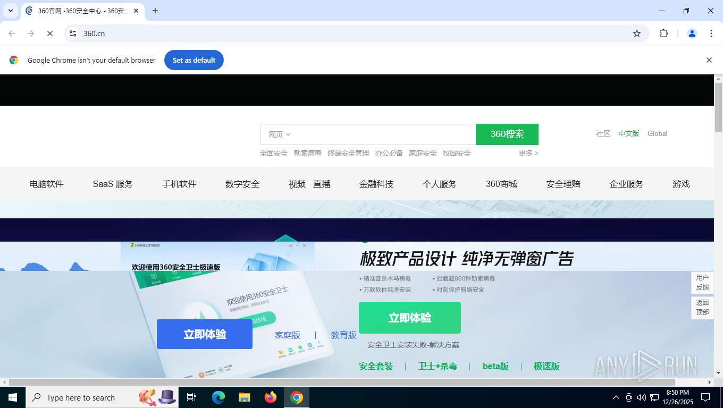Choose 安全套装 download option
723x408 pixels.
[376, 367]
